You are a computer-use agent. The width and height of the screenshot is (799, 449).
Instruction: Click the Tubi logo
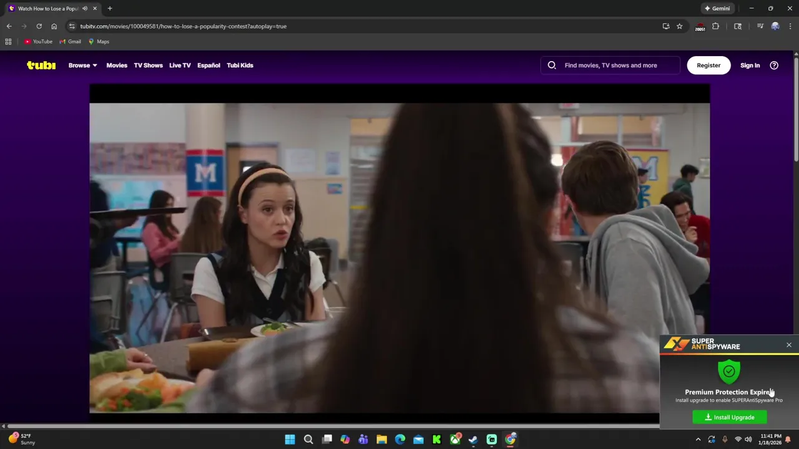(41, 65)
